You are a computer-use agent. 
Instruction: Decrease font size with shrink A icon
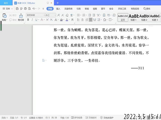point(63,15)
